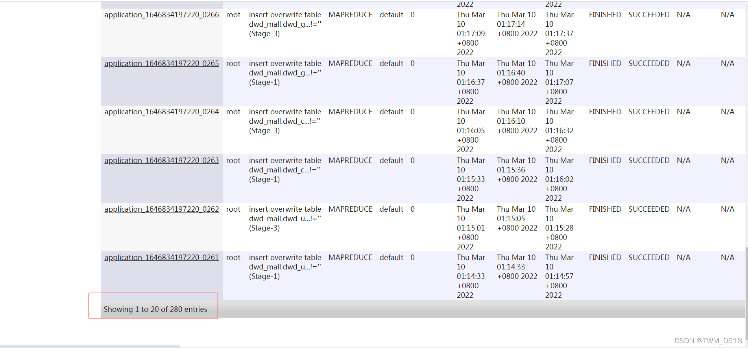
Task: Select job name of application 0265 (Stage-1)
Action: tap(285, 73)
